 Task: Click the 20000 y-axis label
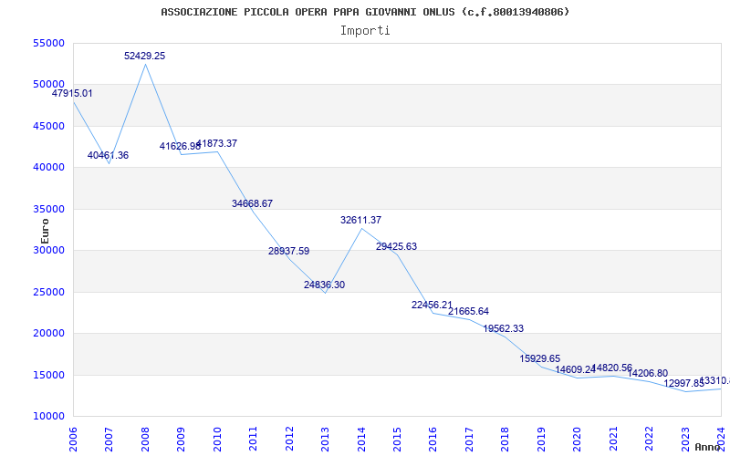tap(49, 333)
